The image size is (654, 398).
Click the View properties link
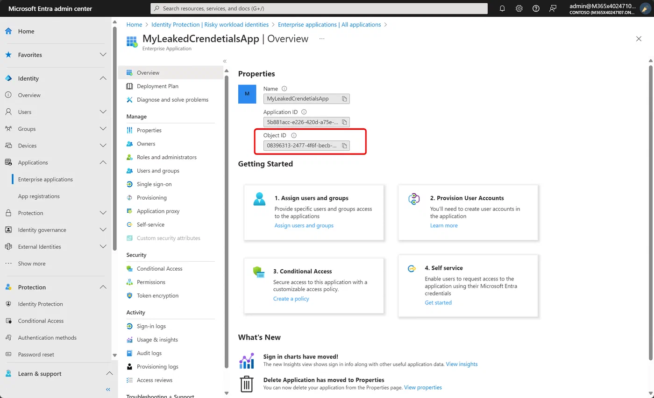pos(423,387)
